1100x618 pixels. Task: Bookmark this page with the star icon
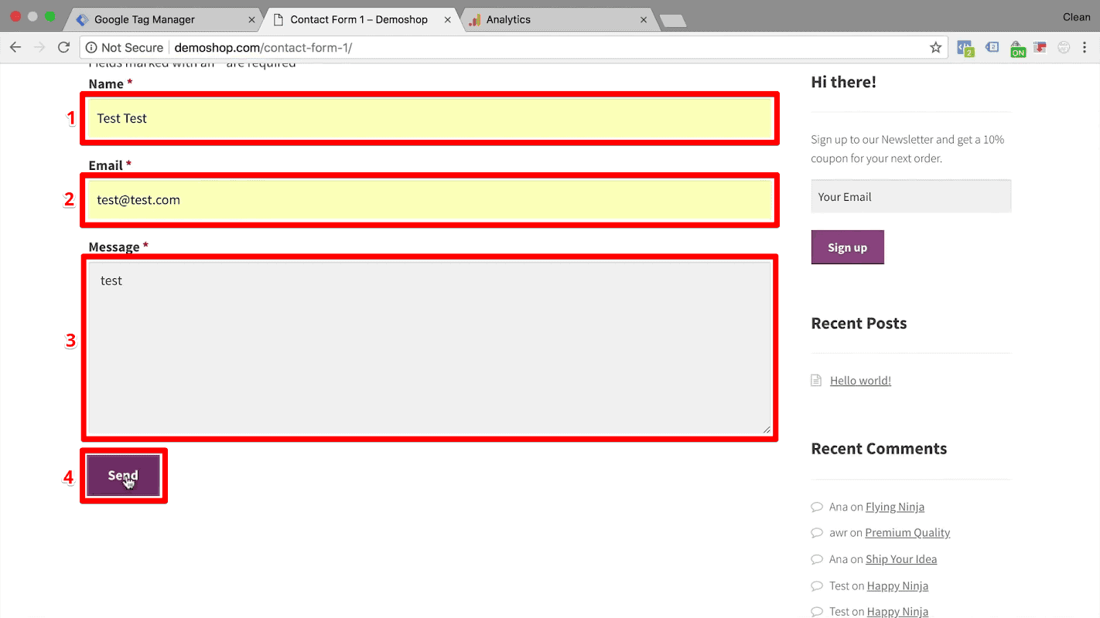pyautogui.click(x=936, y=47)
